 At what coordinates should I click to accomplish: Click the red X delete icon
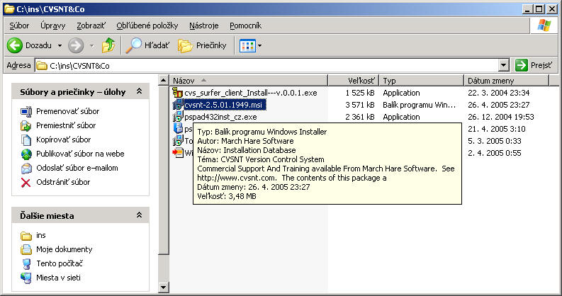tap(26, 183)
